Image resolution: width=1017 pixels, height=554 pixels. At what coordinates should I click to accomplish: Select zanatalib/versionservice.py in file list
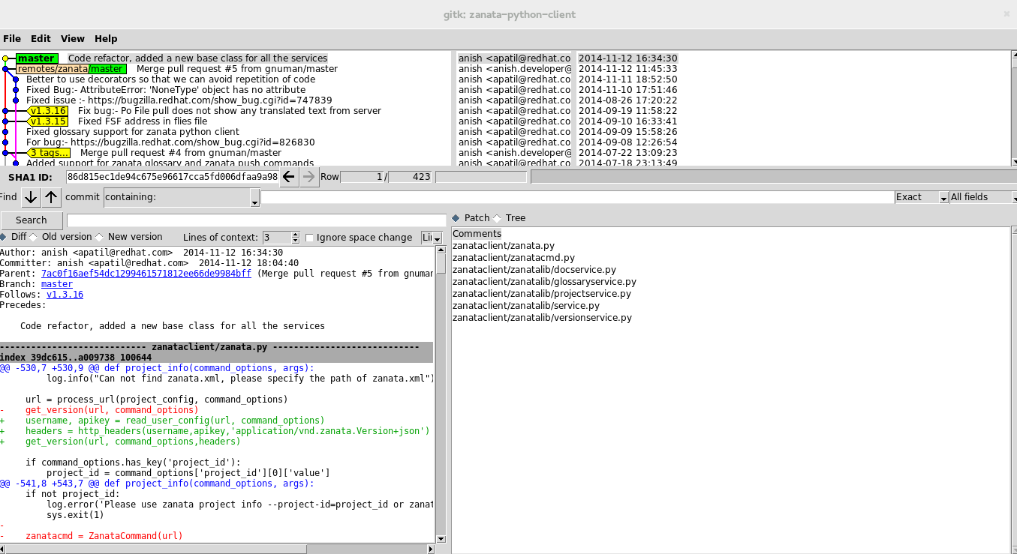tap(542, 318)
